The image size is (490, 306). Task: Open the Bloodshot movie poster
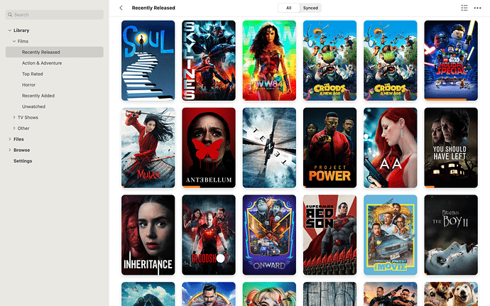click(x=209, y=235)
